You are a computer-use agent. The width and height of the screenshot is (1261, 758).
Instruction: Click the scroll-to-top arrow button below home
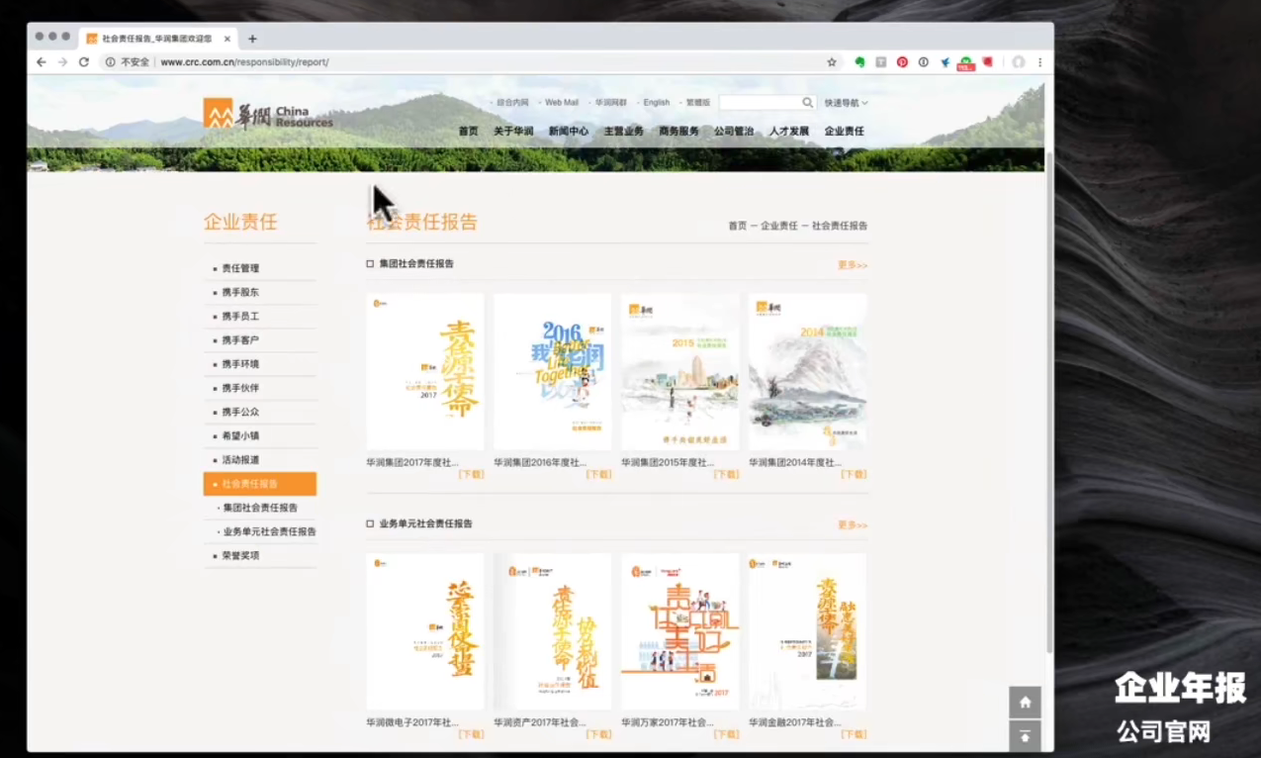pyautogui.click(x=1025, y=735)
